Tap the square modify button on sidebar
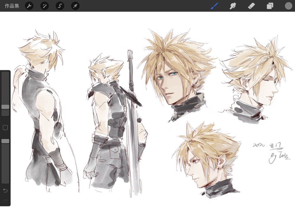Screen dimensions: 295x221 (x=5, y=127)
